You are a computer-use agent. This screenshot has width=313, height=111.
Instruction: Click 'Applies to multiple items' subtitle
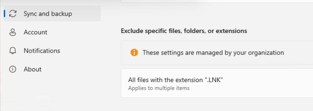159,88
